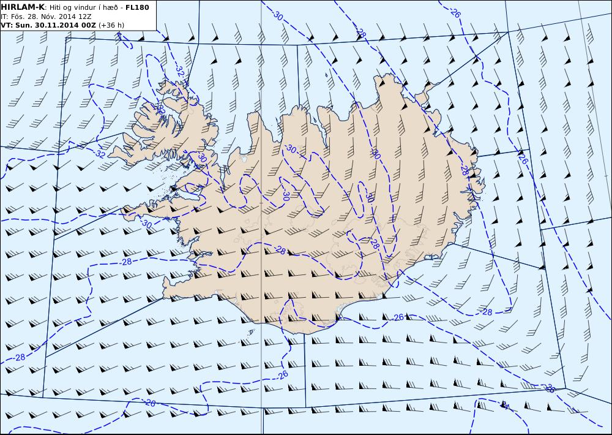Click the "Hiti og vindur í hæð" title text
Viewport: 612px width, 435px height.
(84, 7)
